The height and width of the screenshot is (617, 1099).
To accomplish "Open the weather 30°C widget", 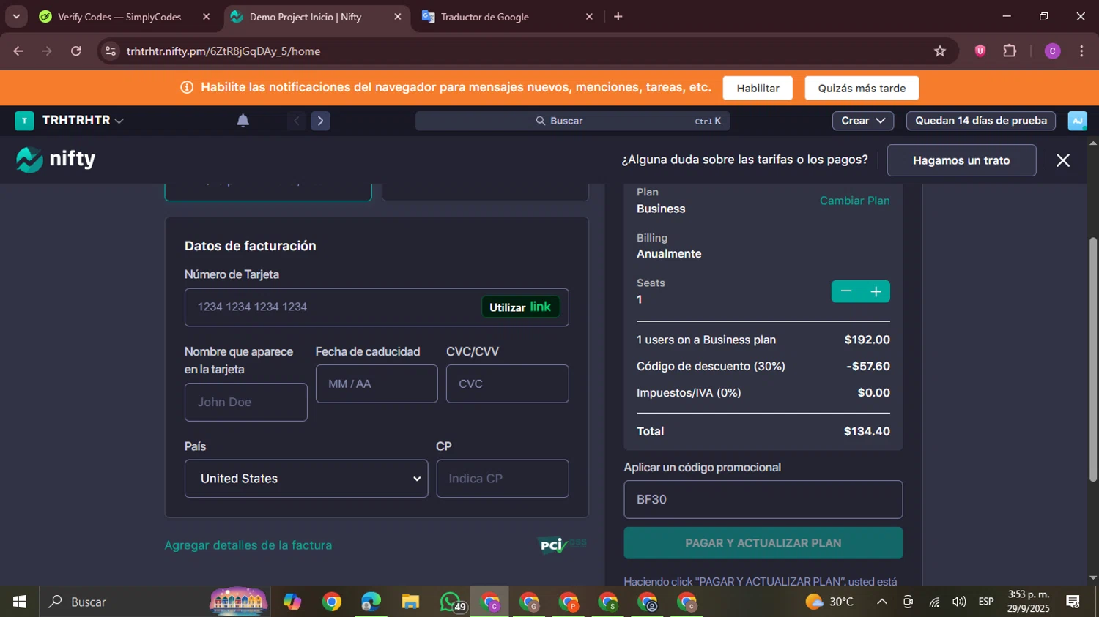I will [x=829, y=602].
